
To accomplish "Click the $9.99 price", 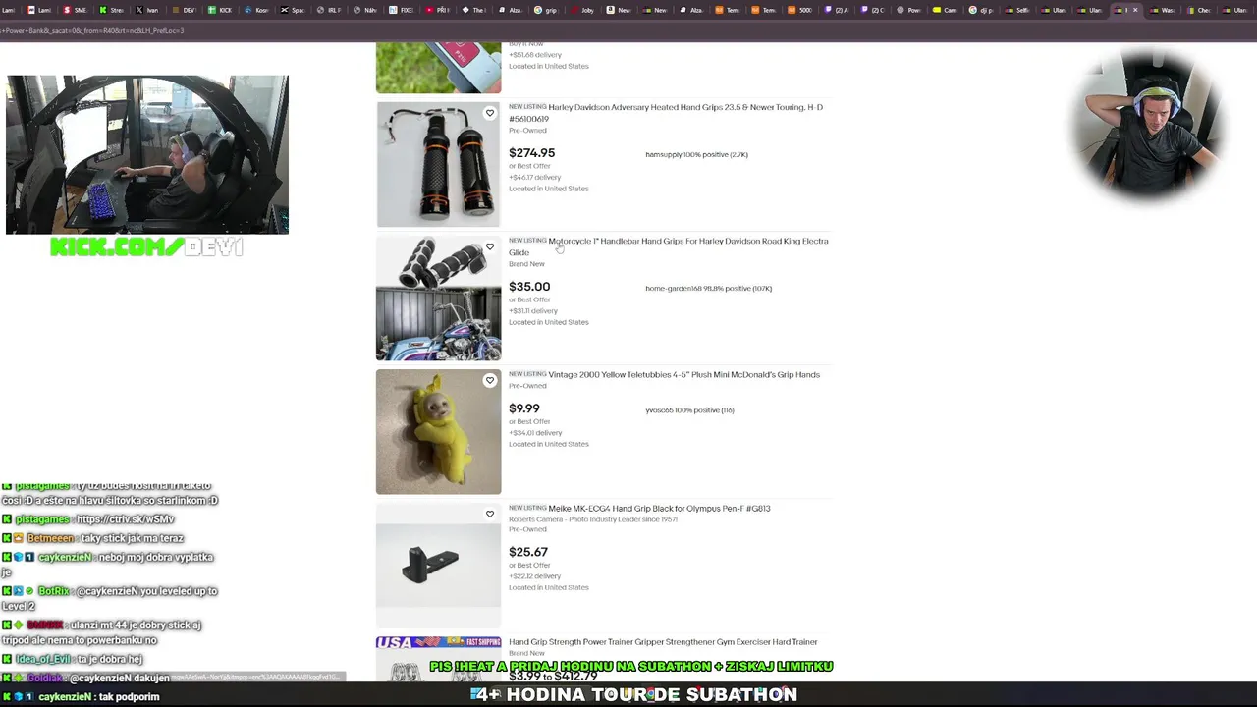I will (524, 408).
